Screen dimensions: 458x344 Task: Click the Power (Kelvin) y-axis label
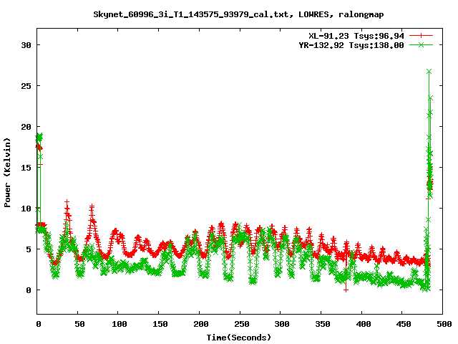pyautogui.click(x=7, y=172)
